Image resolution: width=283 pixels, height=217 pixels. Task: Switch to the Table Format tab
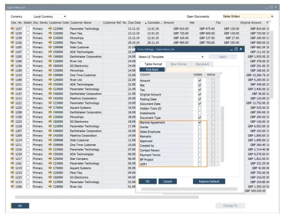pos(153,64)
